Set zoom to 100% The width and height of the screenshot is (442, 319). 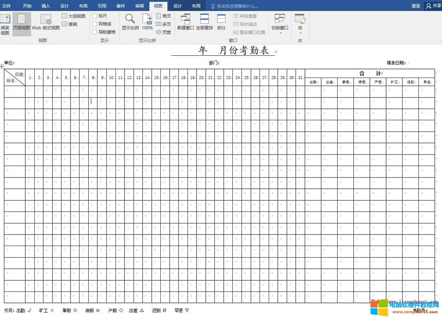(x=147, y=24)
